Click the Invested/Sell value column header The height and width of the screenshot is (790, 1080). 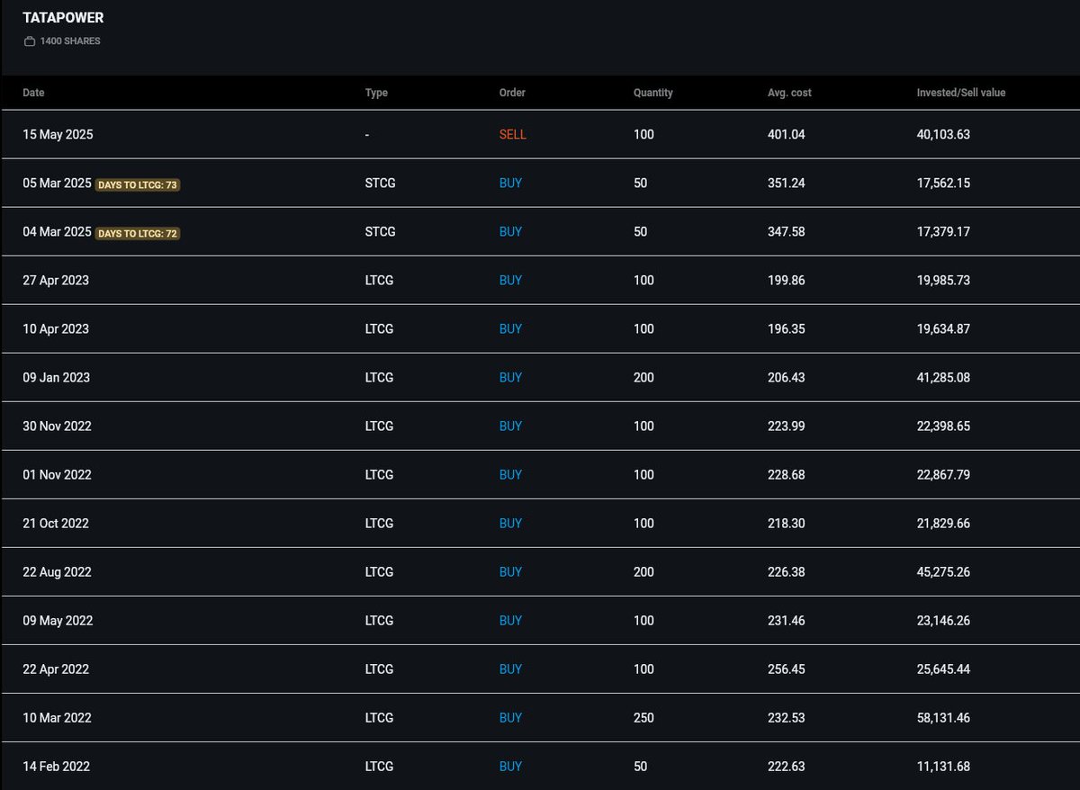tap(961, 93)
